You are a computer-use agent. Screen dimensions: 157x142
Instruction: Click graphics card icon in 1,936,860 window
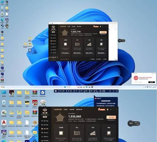77,133
